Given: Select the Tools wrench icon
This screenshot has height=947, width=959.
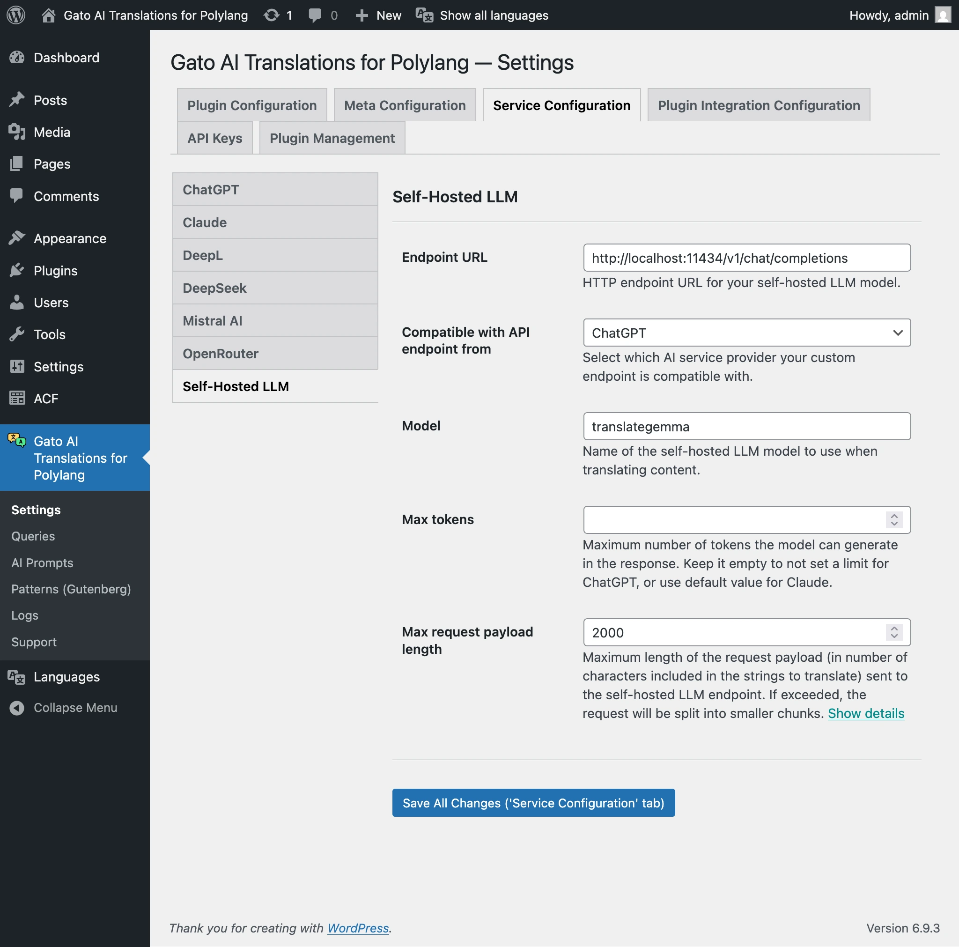Looking at the screenshot, I should (18, 334).
